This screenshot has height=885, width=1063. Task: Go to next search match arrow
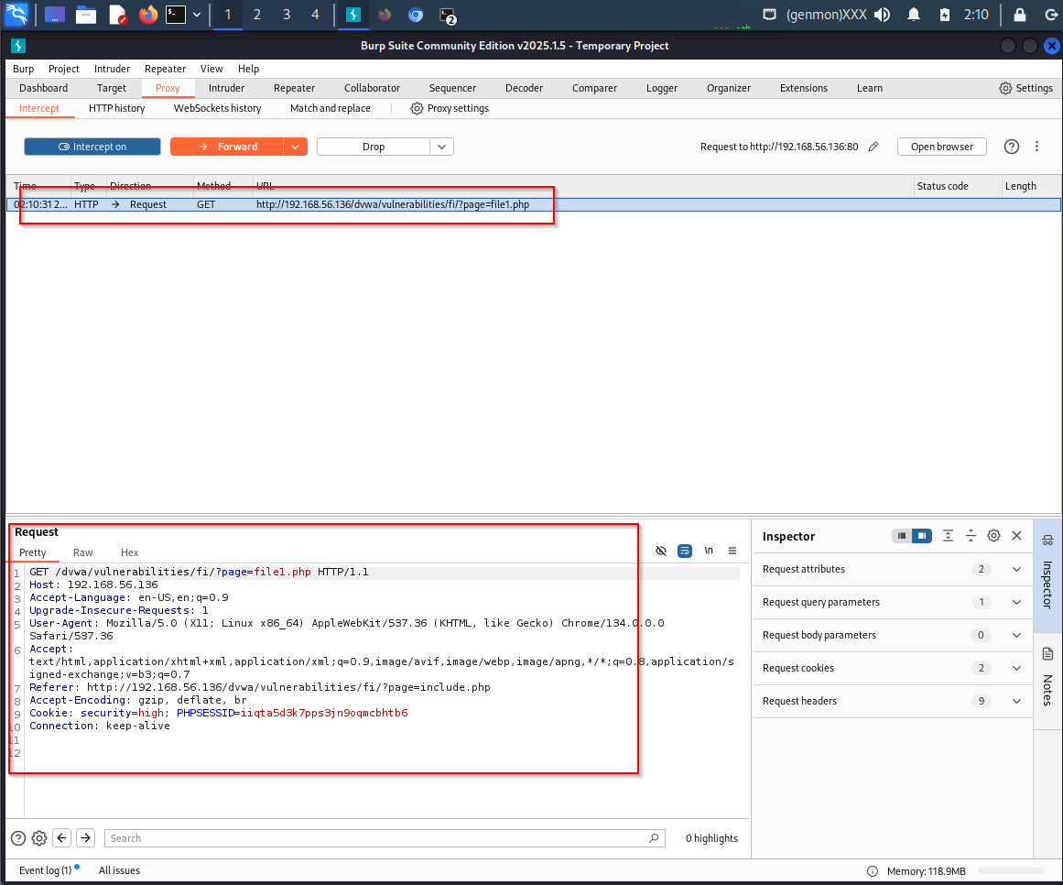point(85,838)
